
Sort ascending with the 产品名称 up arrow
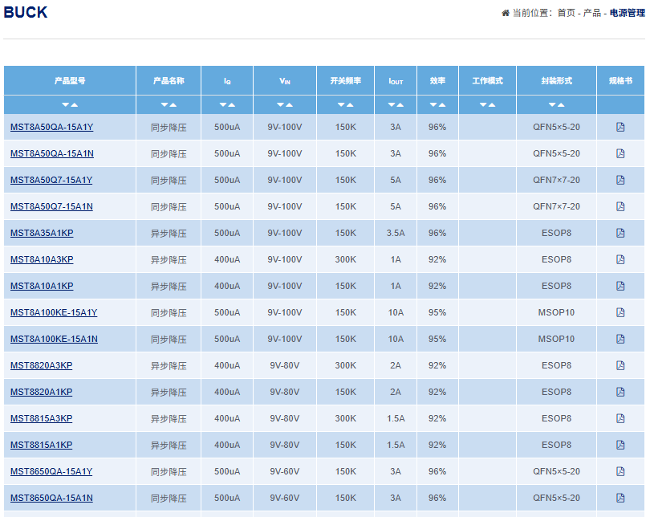click(x=173, y=105)
